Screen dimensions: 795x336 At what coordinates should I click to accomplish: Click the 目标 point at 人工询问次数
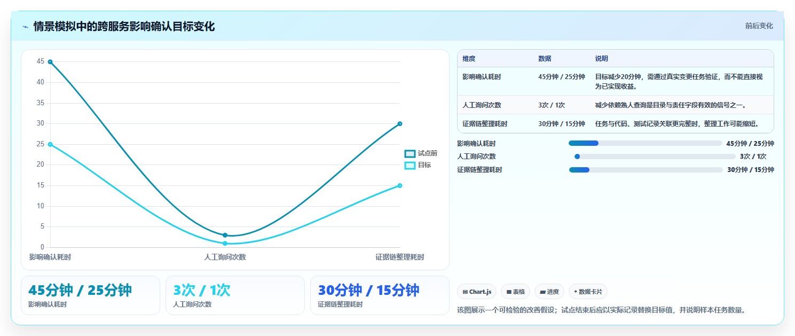point(225,244)
